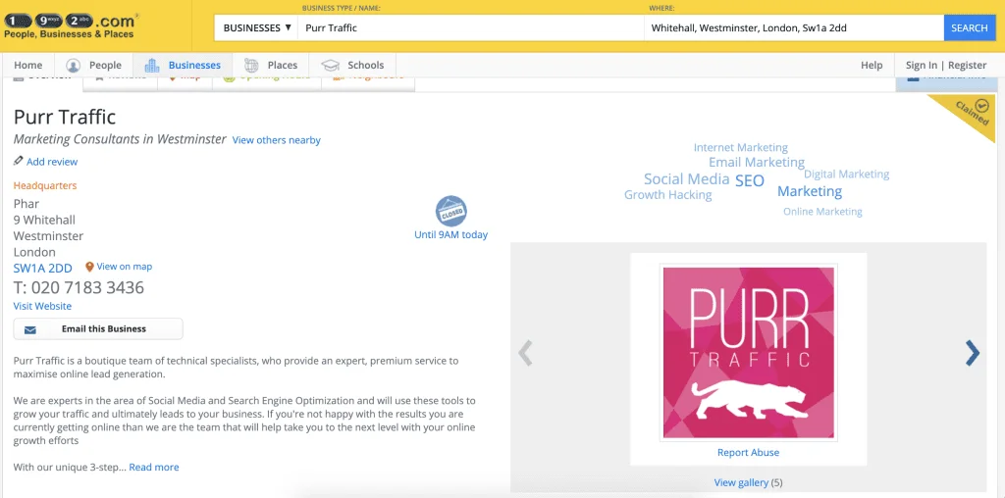Click the Email Marketing tag
This screenshot has width=1005, height=498.
coord(757,162)
